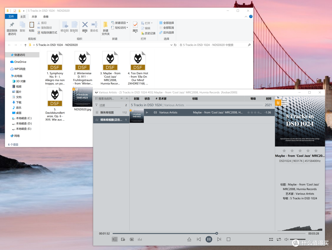Image resolution: width=332 pixels, height=250 pixels.
Task: Select the 媒体库视图 playlist with 112 items
Action: (111, 113)
